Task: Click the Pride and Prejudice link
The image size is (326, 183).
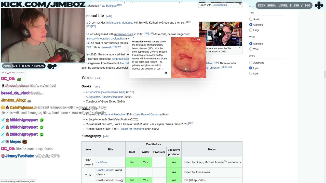Action: [x=113, y=114]
